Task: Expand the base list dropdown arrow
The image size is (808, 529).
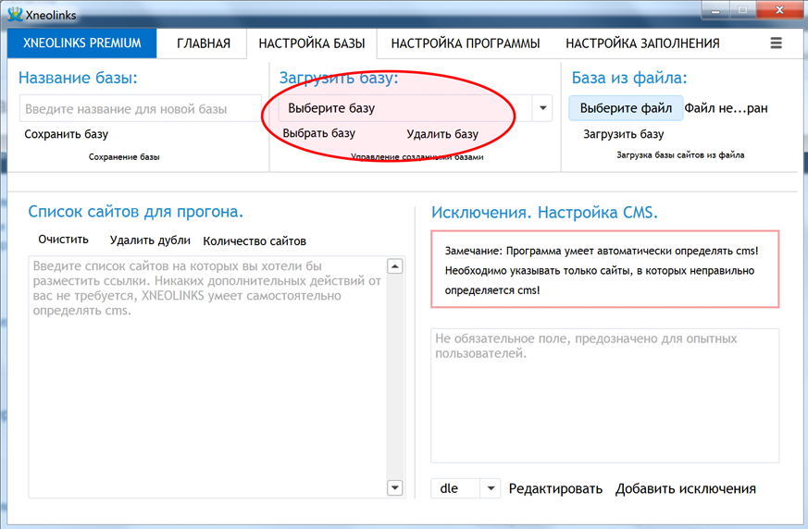Action: (x=542, y=108)
